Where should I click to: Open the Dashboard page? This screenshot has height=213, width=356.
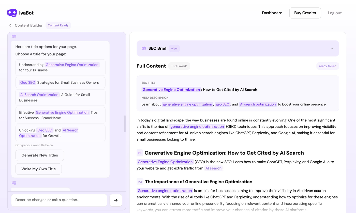[x=272, y=13]
